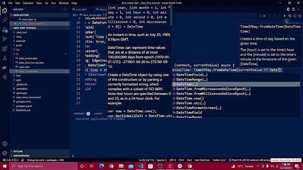
Task: Open the Search view in activity bar
Action: pos(5,20)
